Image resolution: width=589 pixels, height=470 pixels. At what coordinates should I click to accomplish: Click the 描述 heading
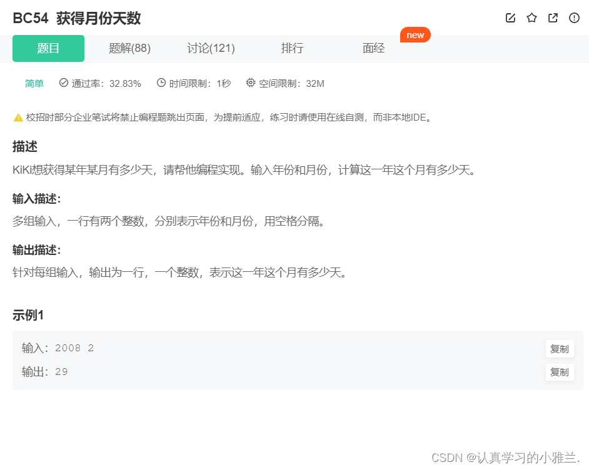click(x=25, y=146)
